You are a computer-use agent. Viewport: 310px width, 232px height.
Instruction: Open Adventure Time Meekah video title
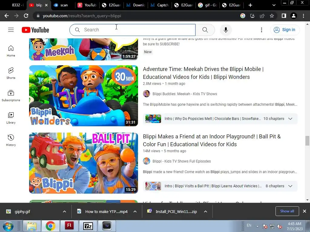point(203,73)
